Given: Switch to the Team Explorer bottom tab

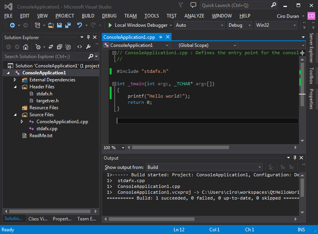Looking at the screenshot, I should 87,219.
